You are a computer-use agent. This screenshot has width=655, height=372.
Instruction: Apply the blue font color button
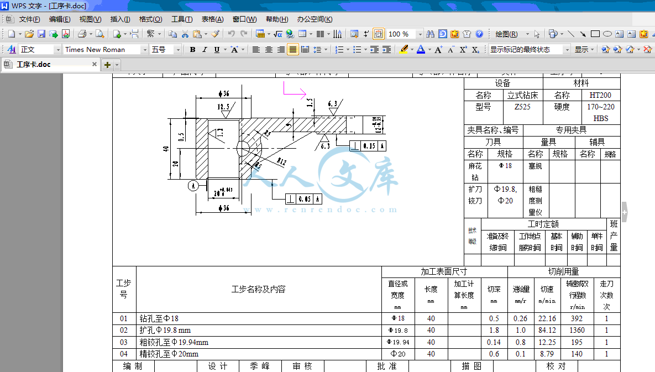click(x=421, y=49)
